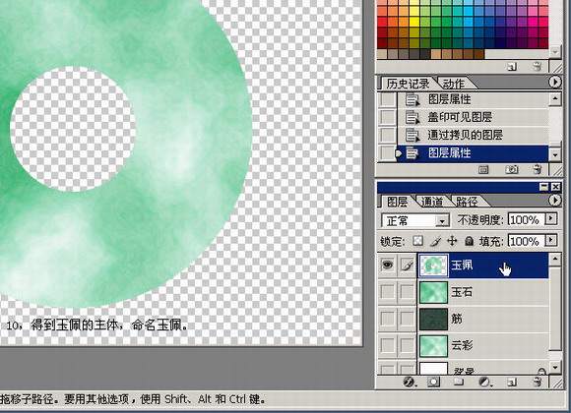Show the 玉石 layer visibility box
The width and height of the screenshot is (571, 413).
point(388,292)
